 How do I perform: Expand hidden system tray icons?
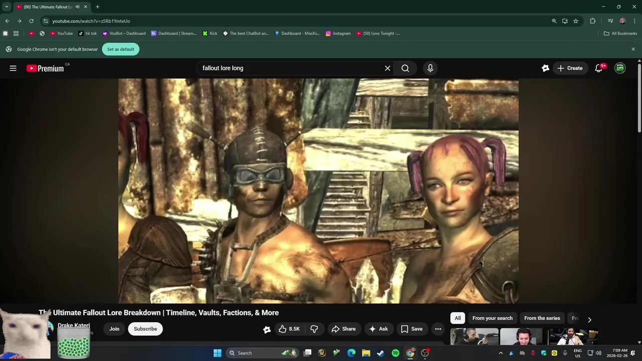pos(500,353)
